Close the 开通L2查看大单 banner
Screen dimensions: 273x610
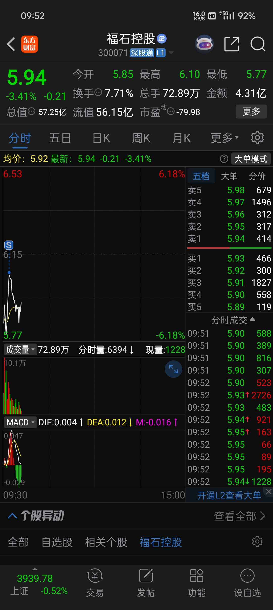[x=268, y=492]
